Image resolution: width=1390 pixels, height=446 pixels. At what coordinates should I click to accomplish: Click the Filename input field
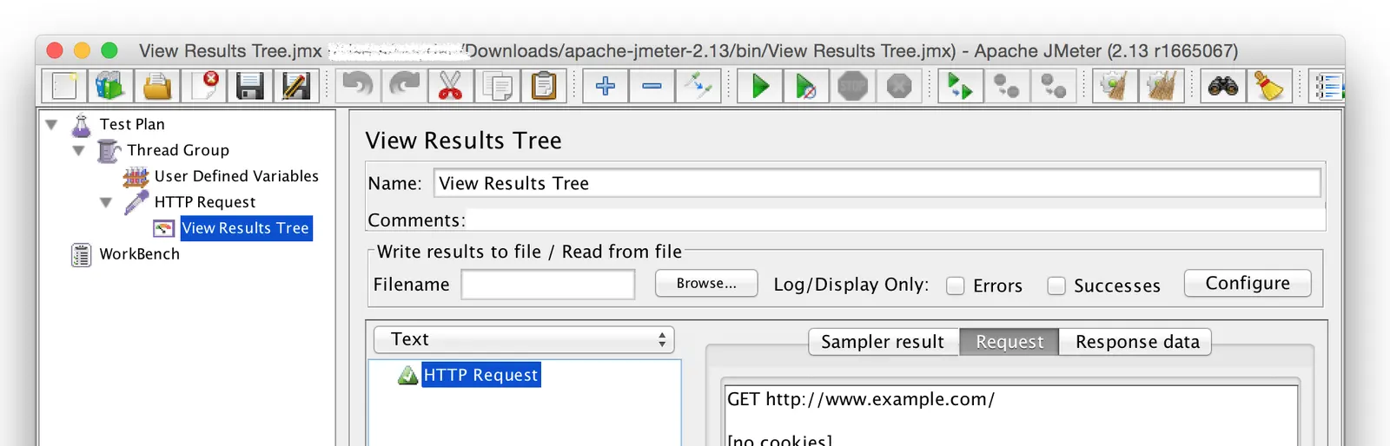[x=548, y=285]
